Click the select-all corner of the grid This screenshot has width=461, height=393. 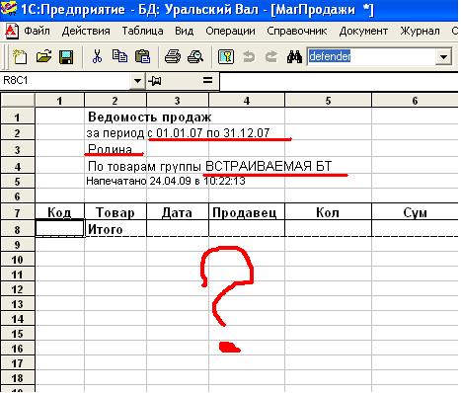pos(18,101)
